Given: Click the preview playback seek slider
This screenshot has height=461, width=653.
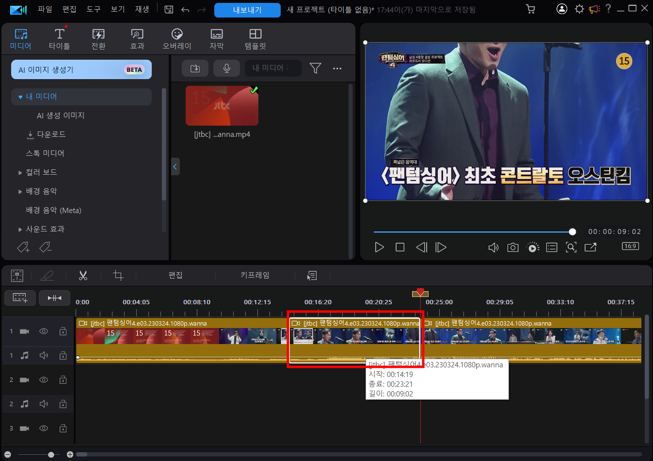Looking at the screenshot, I should [473, 232].
